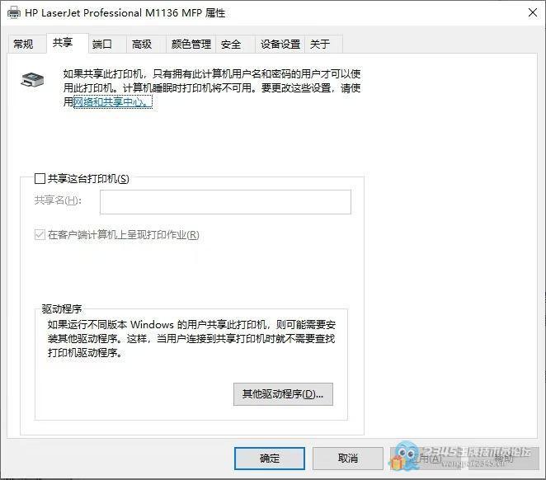Switch to the 颜色管理 tab

coord(191,45)
